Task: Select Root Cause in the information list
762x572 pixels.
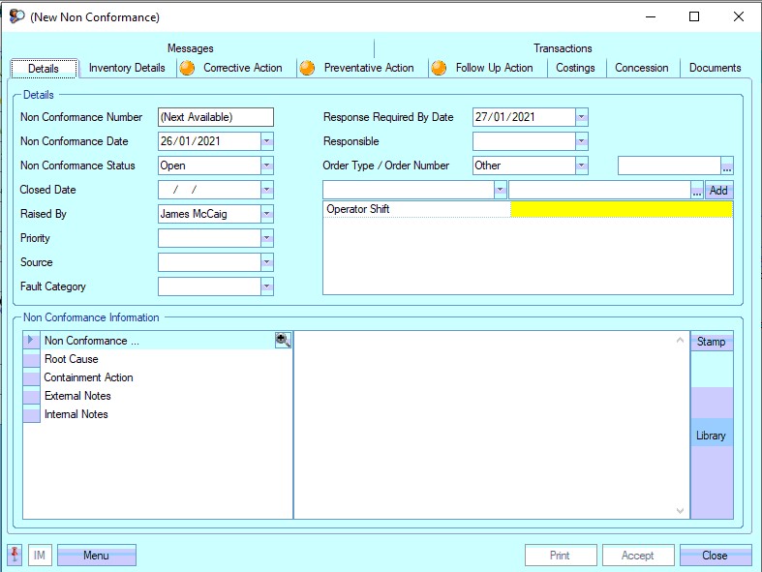Action: (72, 359)
